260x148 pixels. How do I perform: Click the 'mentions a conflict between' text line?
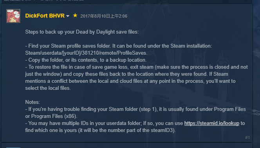(130, 81)
